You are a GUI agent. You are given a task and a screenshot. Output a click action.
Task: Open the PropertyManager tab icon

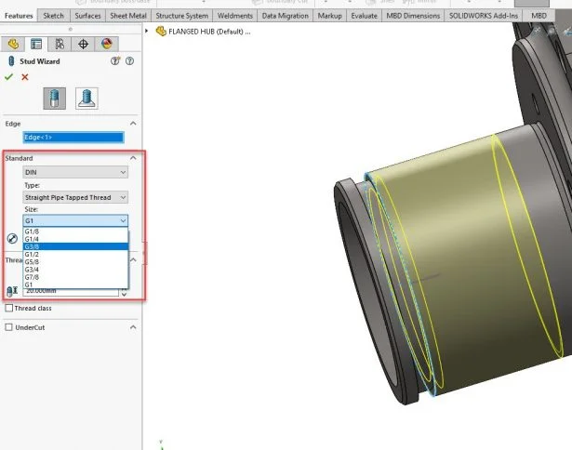click(36, 44)
